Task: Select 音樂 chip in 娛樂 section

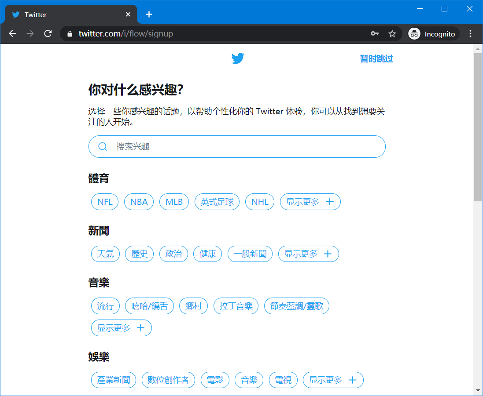Action: click(249, 380)
